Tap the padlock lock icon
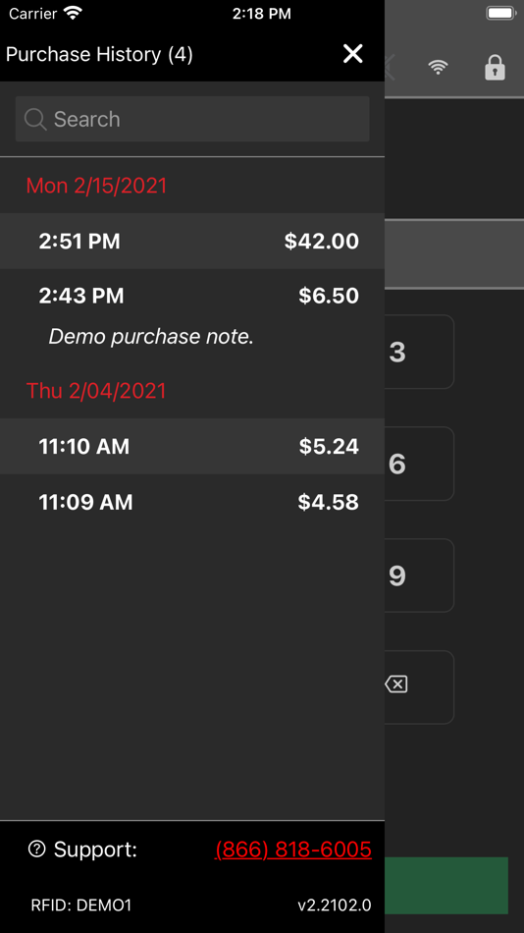 point(495,67)
